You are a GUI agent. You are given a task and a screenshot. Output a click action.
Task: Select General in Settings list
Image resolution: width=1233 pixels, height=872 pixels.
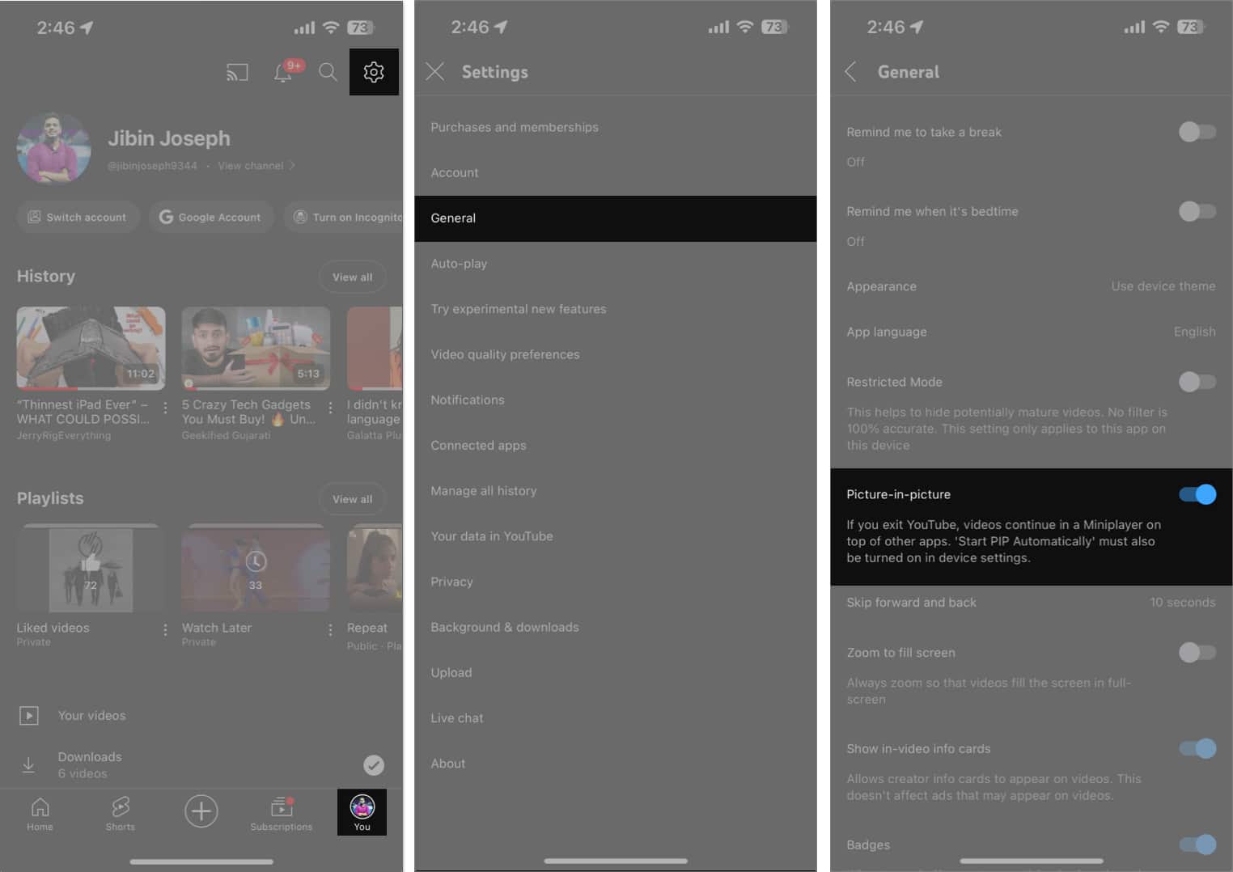(x=615, y=218)
